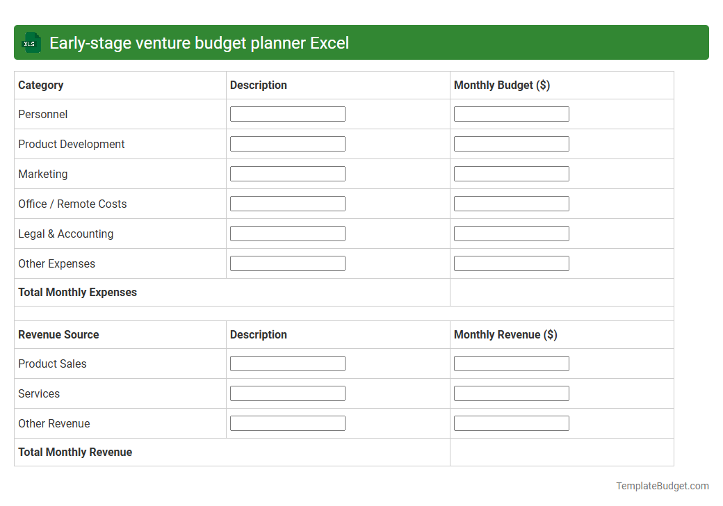The image size is (723, 506).
Task: Select the Services revenue input field
Action: pos(511,393)
